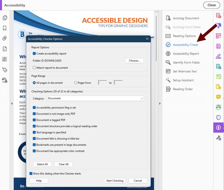
Task: Click Cancel button in dialog
Action: [x=138, y=181]
